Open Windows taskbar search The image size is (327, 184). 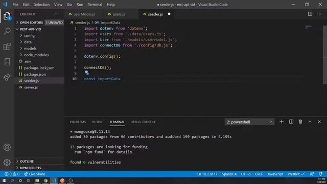12,180
